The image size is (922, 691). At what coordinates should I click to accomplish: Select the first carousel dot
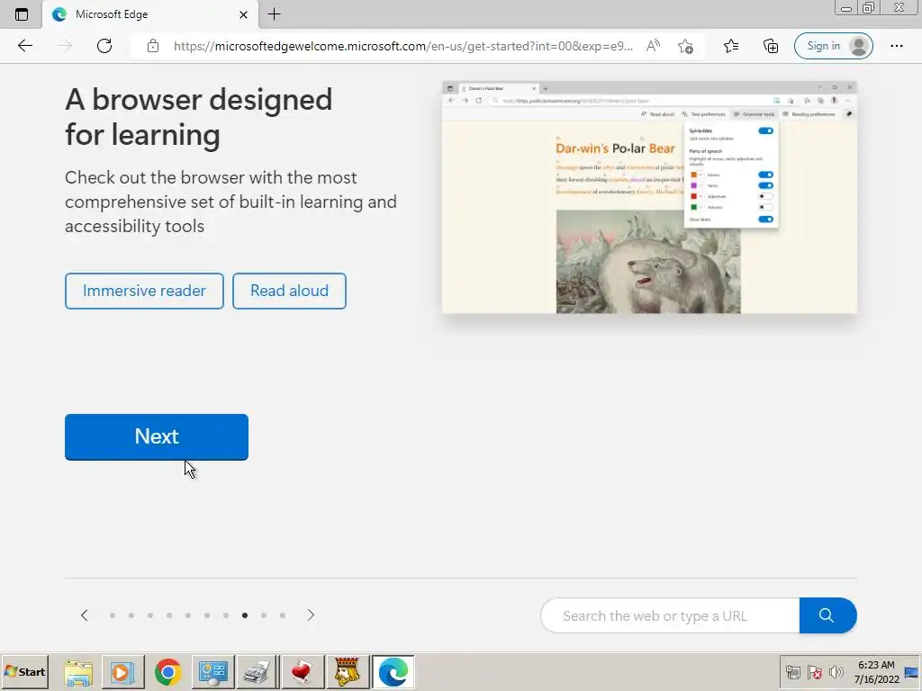(113, 615)
